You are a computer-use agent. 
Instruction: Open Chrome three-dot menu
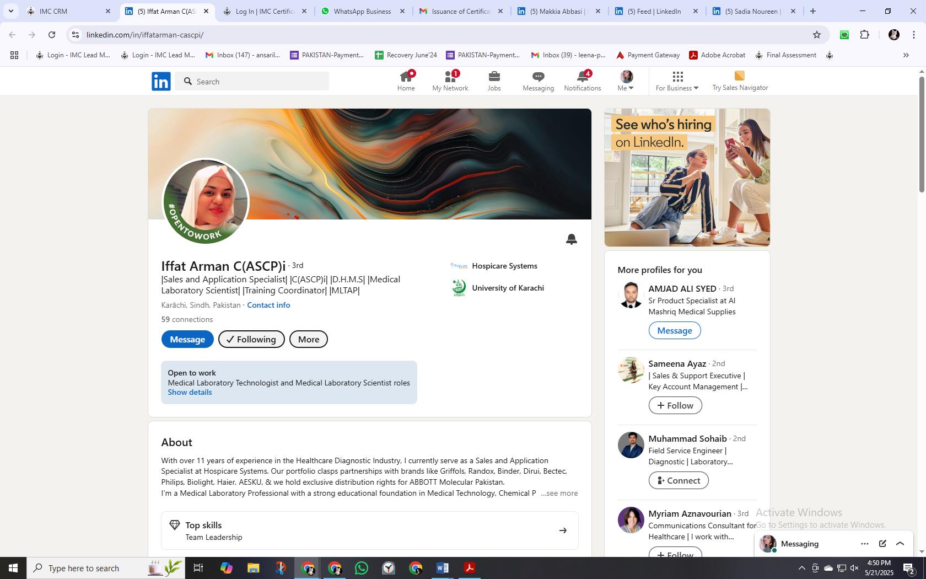[x=913, y=35]
